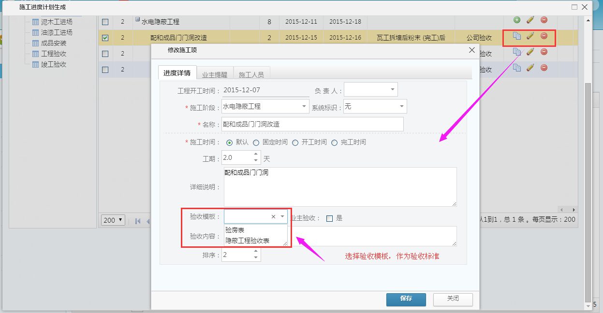Switch to the 业主提醒 tab
This screenshot has width=603, height=313.
pos(215,72)
